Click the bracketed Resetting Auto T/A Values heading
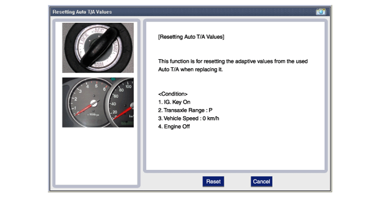Screen dimensions: 380x197 pyautogui.click(x=191, y=37)
